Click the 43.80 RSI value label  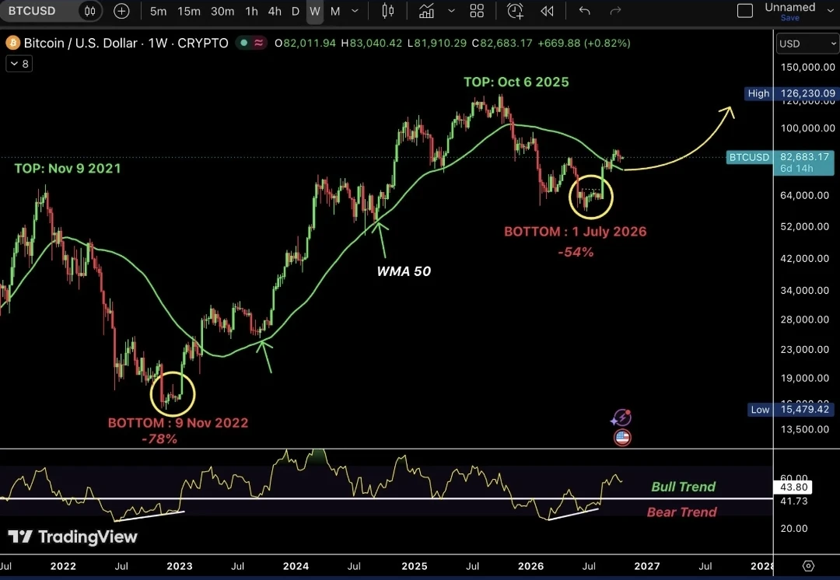click(793, 487)
